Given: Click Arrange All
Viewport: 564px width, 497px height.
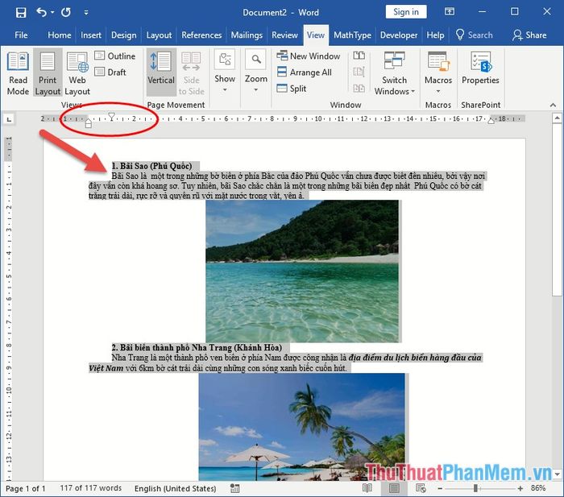Looking at the screenshot, I should [305, 72].
